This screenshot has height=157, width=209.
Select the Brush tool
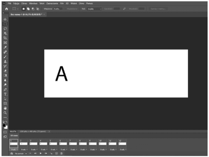pyautogui.click(x=5, y=57)
